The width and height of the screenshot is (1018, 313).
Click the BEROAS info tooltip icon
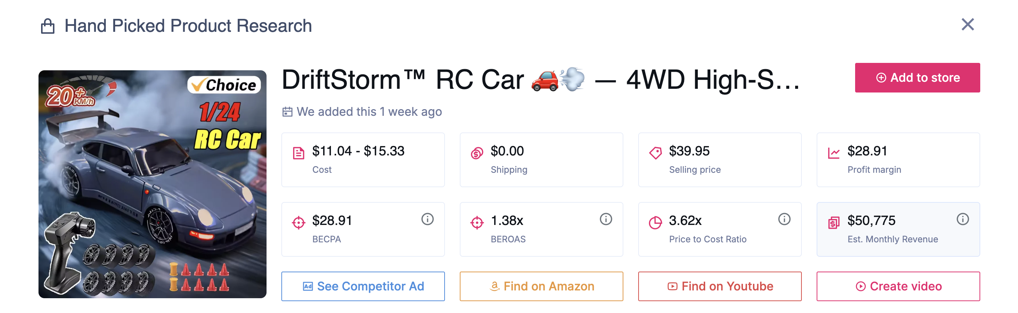[x=606, y=219]
